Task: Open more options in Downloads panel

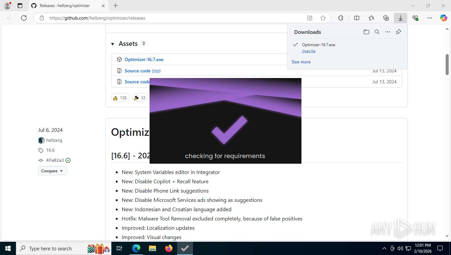Action: [x=388, y=32]
